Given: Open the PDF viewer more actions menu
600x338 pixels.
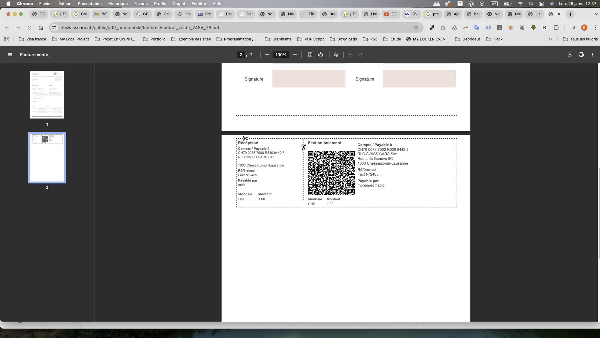Looking at the screenshot, I should coord(592,55).
